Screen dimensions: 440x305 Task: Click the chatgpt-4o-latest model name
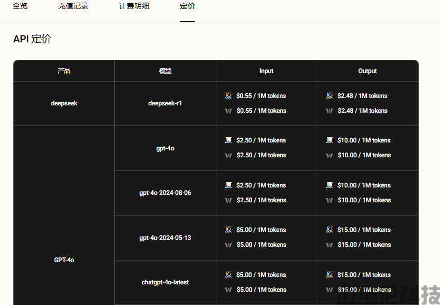(x=165, y=282)
